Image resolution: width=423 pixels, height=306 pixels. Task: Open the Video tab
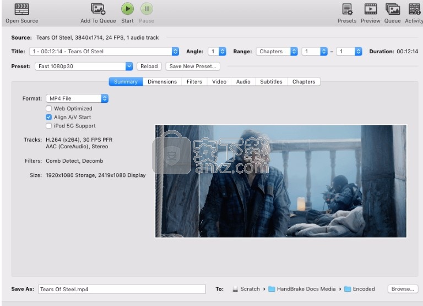click(219, 81)
